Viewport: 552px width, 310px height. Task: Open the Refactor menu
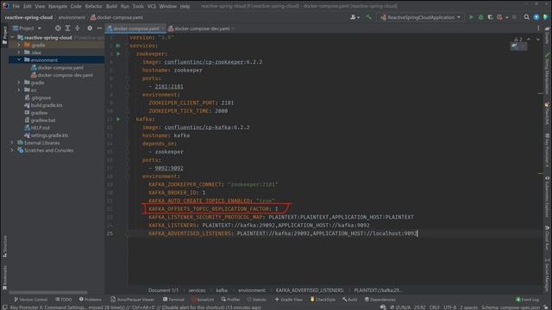click(93, 6)
